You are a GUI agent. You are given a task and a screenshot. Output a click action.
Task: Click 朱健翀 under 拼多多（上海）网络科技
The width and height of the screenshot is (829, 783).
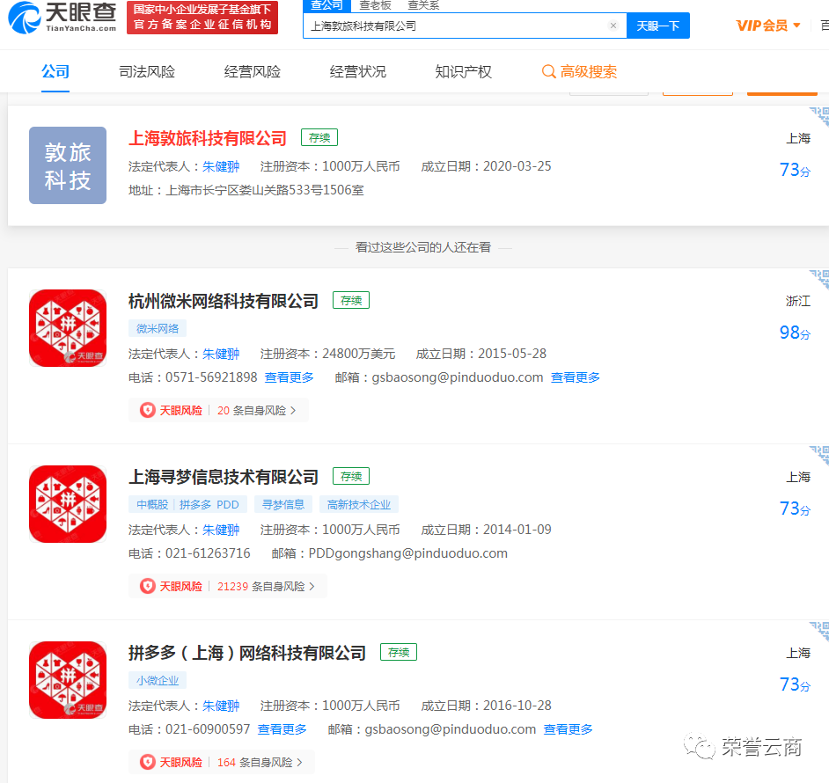[221, 706]
